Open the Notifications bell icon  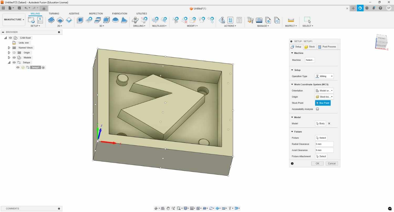[x=374, y=8]
